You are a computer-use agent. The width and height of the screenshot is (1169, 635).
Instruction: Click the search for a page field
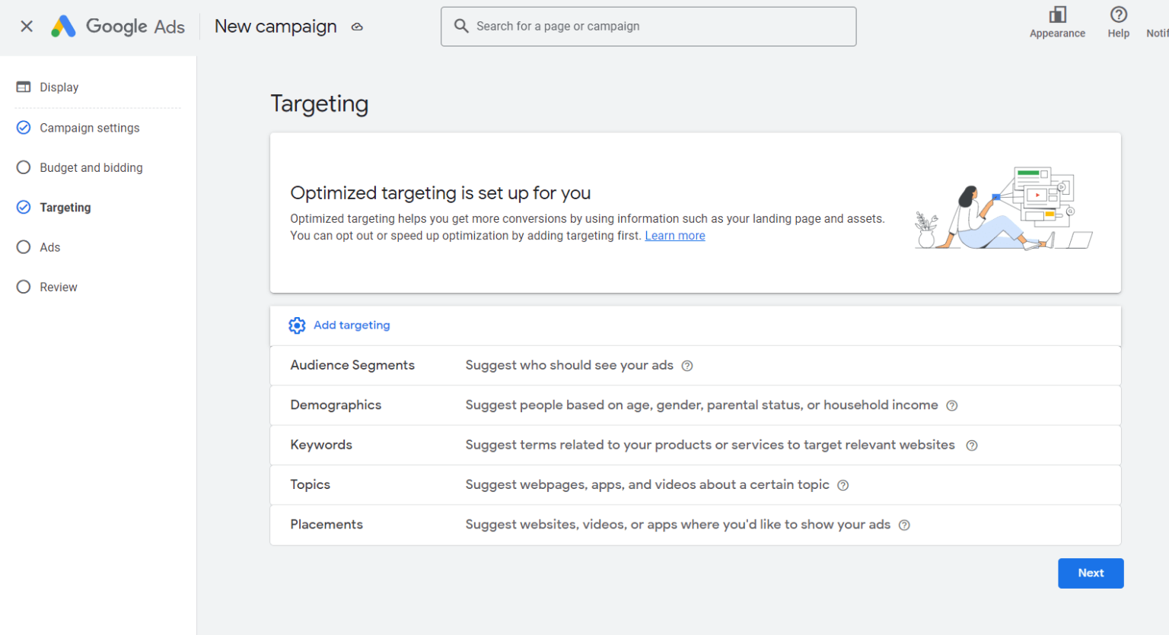648,26
